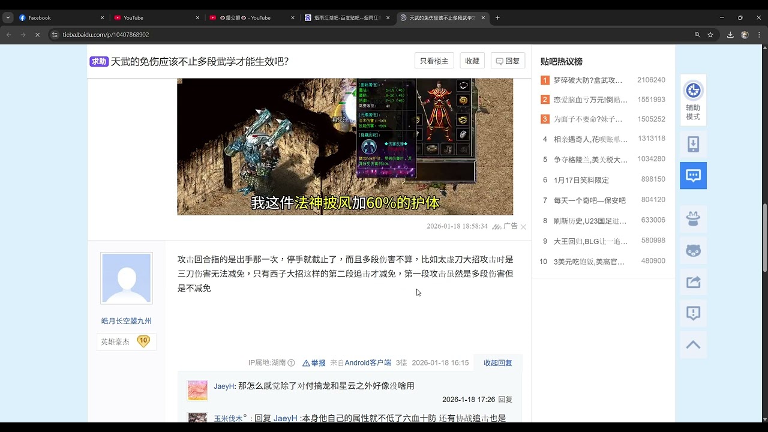The image size is (768, 432).
Task: Open hot topic 1月17日笑料限定
Action: [581, 180]
